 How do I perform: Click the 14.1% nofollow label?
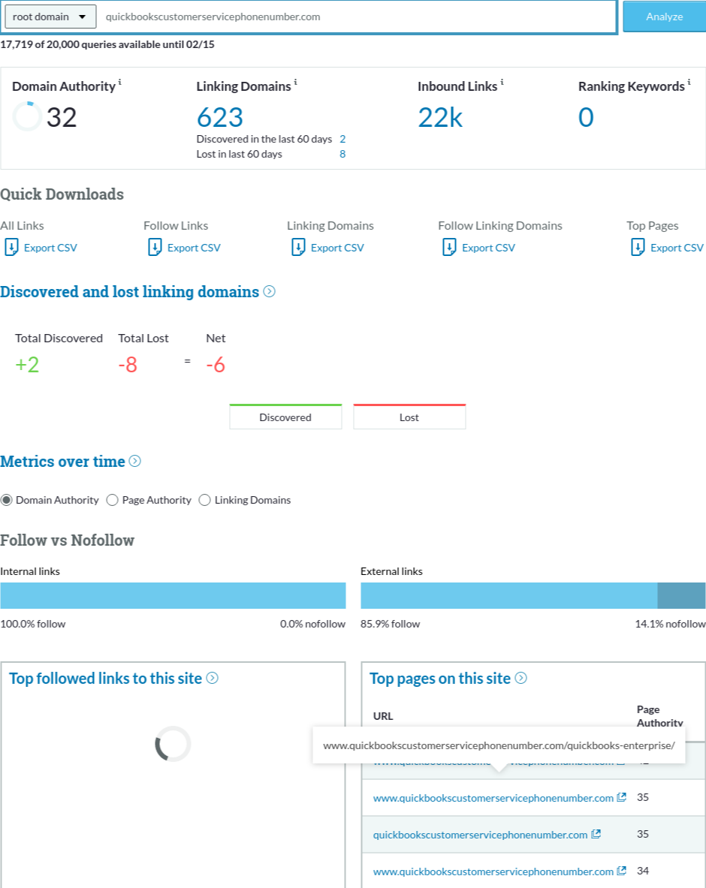click(670, 624)
